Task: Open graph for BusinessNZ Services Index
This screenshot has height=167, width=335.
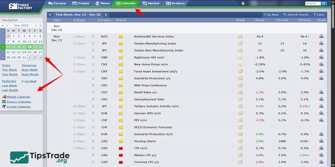Action: coord(321,36)
